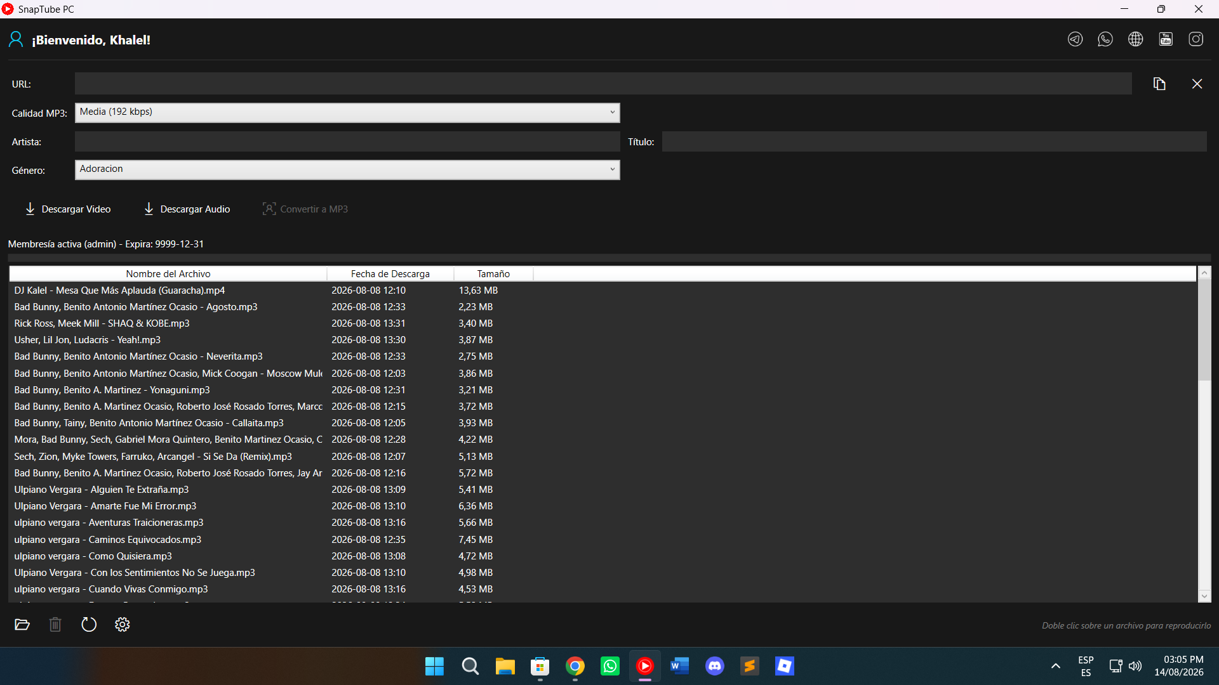Viewport: 1219px width, 685px height.
Task: Open the Instagram profile icon
Action: (x=1196, y=39)
